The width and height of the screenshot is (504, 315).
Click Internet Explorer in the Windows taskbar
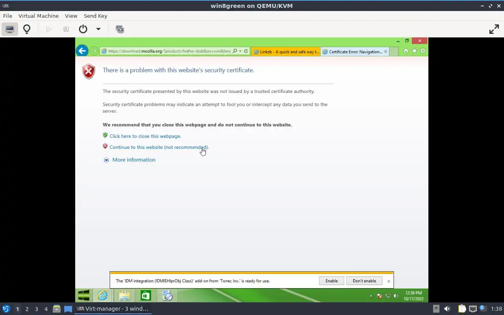tap(102, 295)
